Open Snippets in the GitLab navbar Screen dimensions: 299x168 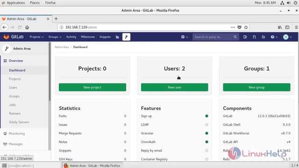(105, 37)
